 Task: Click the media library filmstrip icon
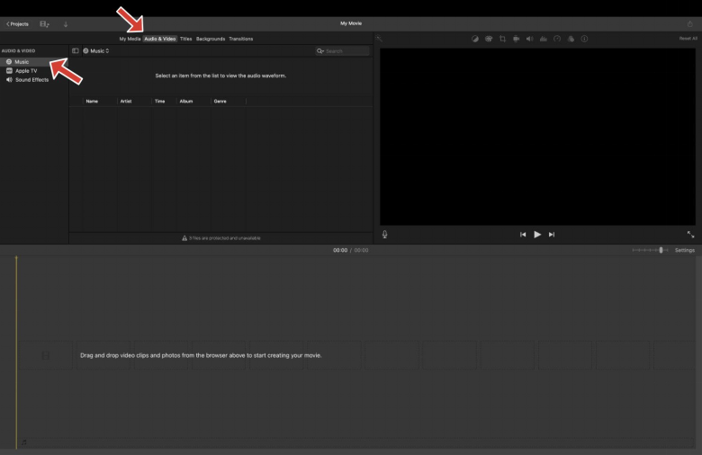click(44, 24)
